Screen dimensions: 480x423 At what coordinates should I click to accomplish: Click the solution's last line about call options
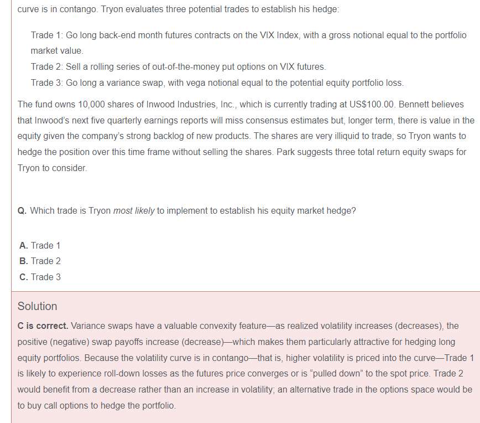(96, 405)
